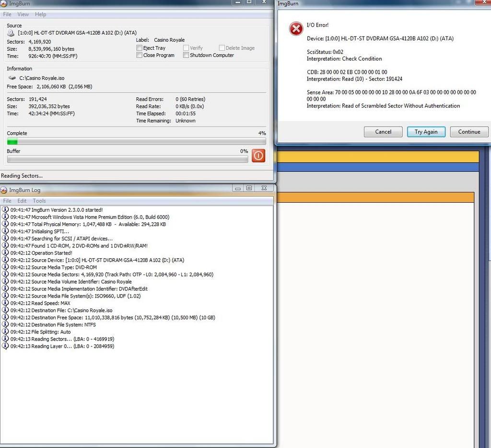The width and height of the screenshot is (491, 448).
Task: Open the View menu
Action: pos(23,14)
